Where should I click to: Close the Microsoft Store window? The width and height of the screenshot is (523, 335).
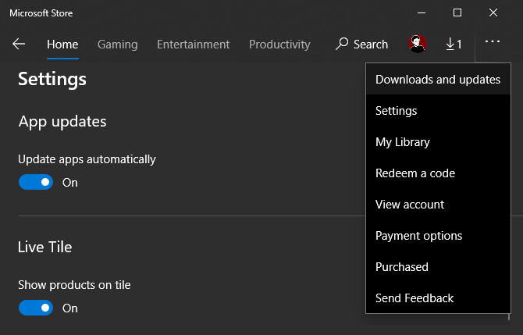coord(493,12)
